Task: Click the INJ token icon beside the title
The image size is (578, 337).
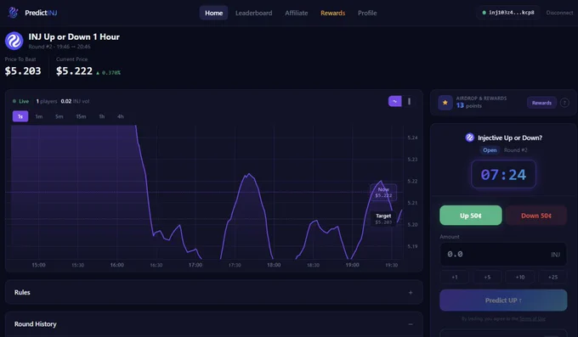Action: pos(14,41)
